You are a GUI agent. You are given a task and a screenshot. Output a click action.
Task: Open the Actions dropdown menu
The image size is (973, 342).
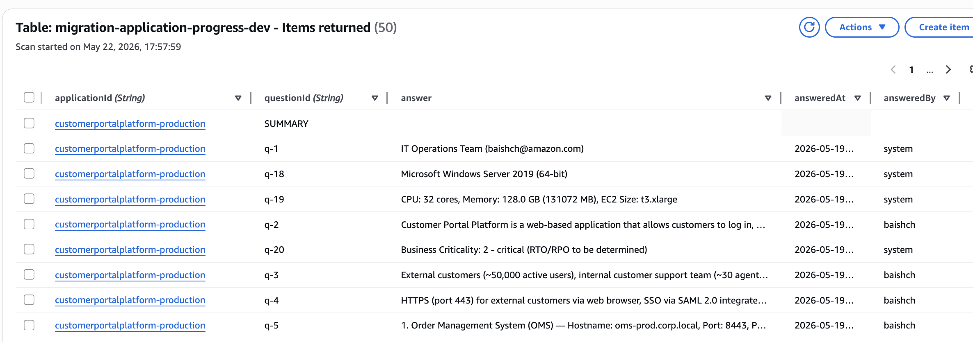(862, 27)
